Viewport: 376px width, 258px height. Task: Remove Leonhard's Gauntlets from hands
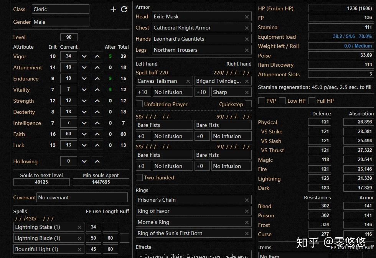click(246, 39)
